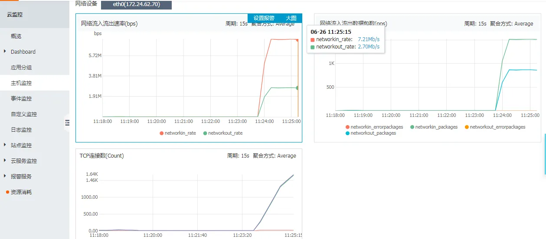Click the 5.72M axis label on bps chart
The image size is (546, 239).
click(95, 55)
